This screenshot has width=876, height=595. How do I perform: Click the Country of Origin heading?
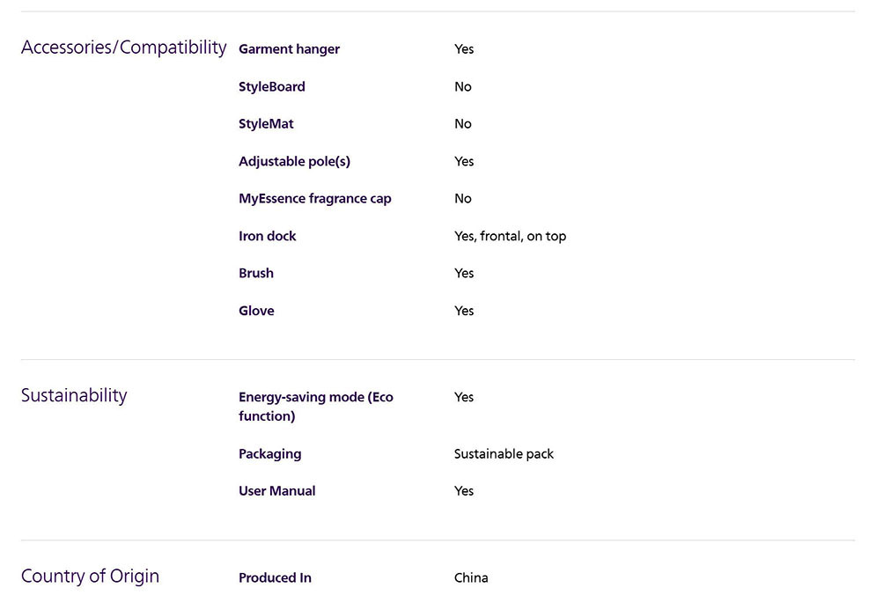click(x=90, y=577)
